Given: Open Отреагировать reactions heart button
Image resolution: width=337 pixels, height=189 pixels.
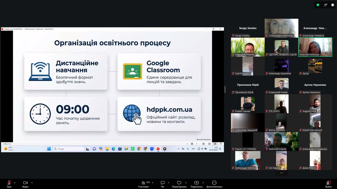Looking at the screenshot, I should click(179, 184).
